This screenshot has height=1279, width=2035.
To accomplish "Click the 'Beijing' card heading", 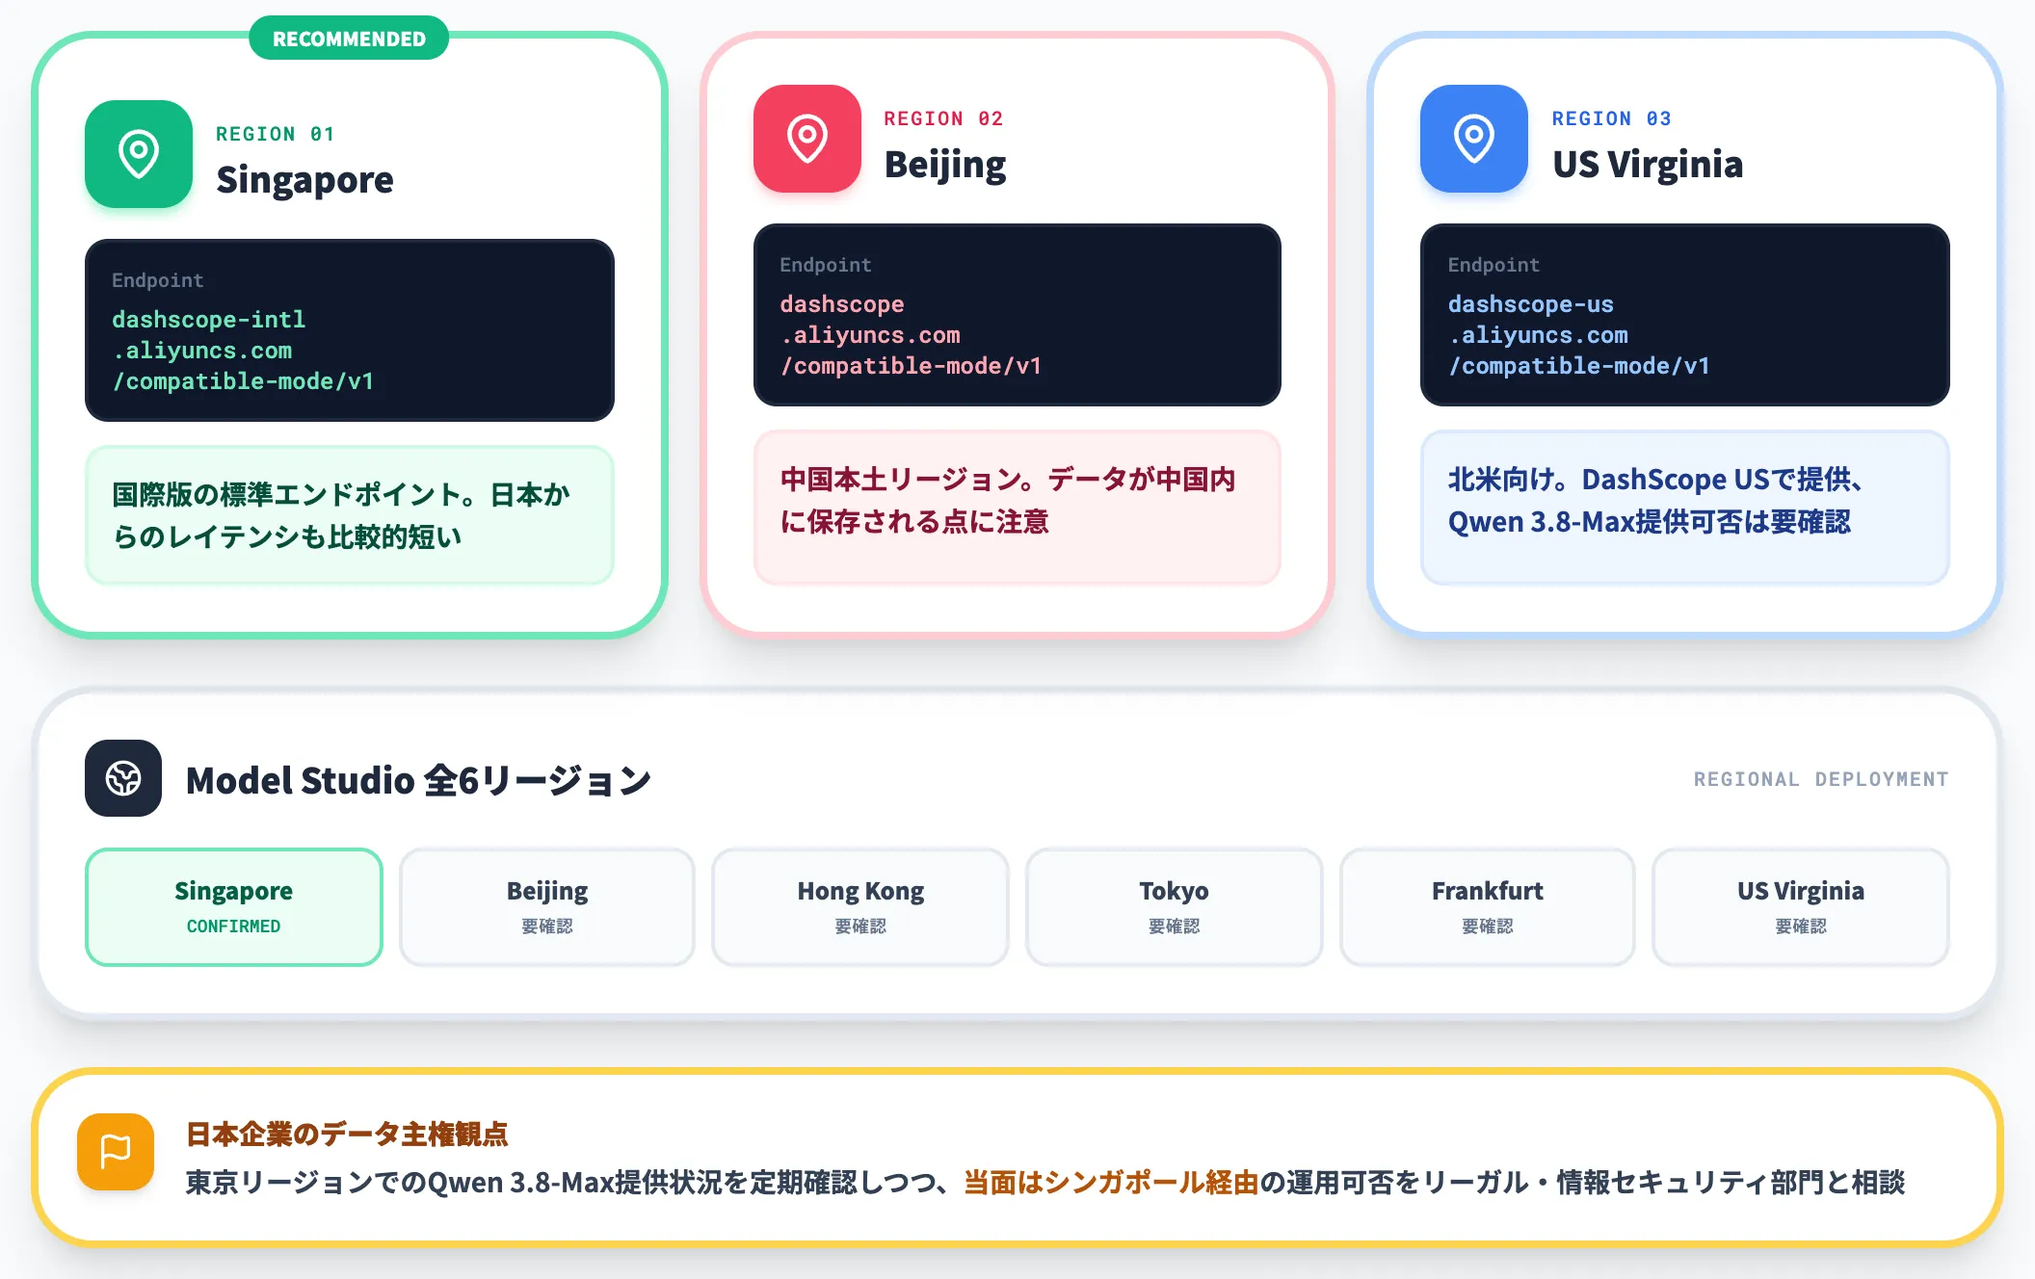I will coord(945,165).
